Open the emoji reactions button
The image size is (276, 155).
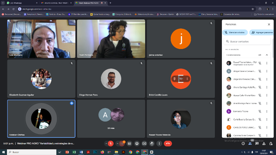pos(137,143)
